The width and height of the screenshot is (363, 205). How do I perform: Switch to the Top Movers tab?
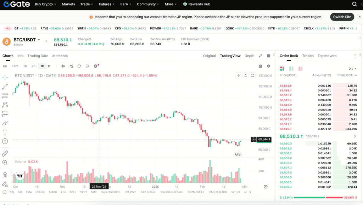point(327,56)
